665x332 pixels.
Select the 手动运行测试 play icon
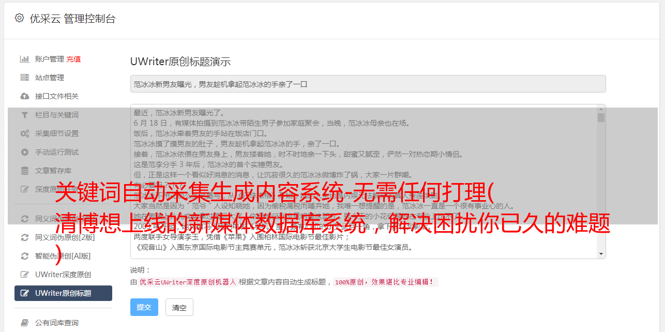point(24,152)
